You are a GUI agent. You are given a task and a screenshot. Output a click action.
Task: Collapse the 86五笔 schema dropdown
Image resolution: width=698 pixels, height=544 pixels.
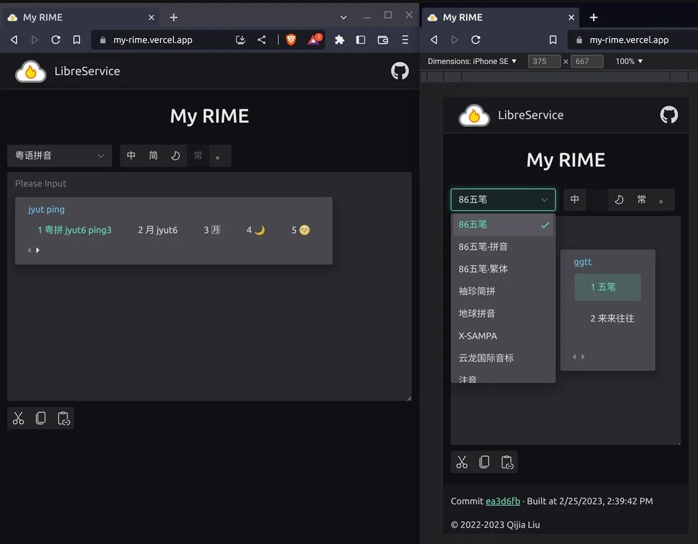pyautogui.click(x=503, y=200)
